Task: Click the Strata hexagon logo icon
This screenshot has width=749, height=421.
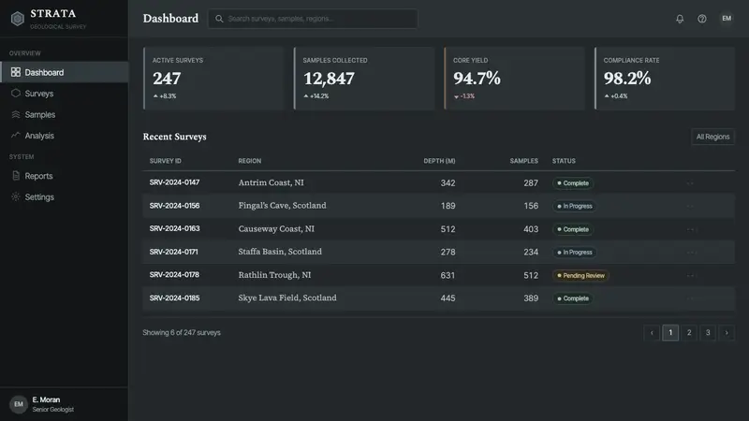Action: point(18,19)
